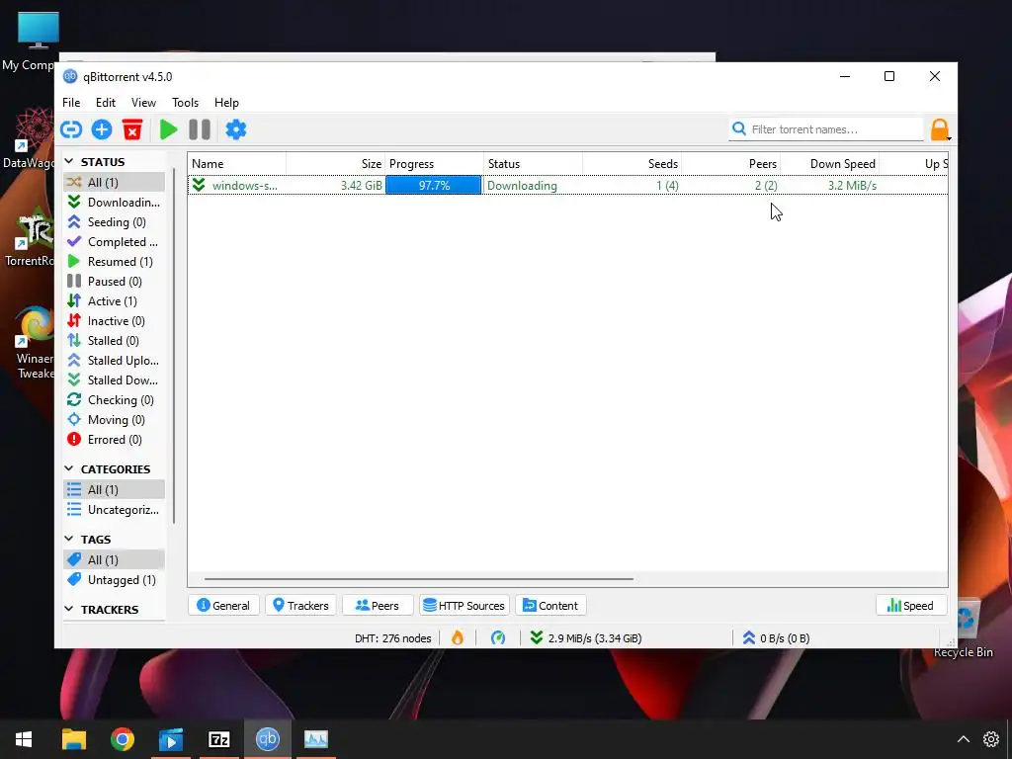
Task: Select the Uncategorized category filter
Action: click(x=115, y=510)
